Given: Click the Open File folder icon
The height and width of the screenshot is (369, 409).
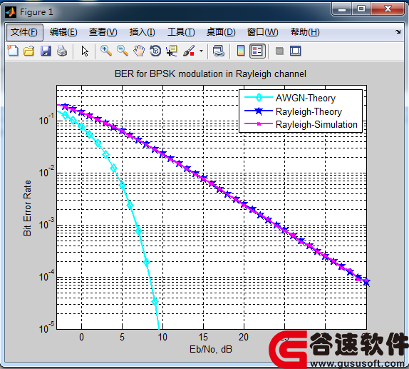Looking at the screenshot, I should 29,51.
